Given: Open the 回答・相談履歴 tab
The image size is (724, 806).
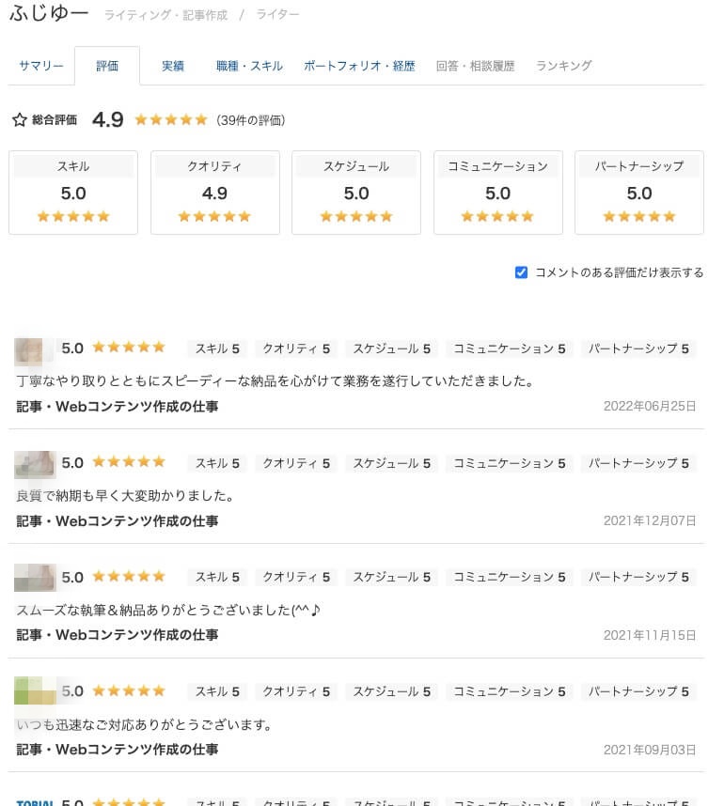Looking at the screenshot, I should (476, 66).
